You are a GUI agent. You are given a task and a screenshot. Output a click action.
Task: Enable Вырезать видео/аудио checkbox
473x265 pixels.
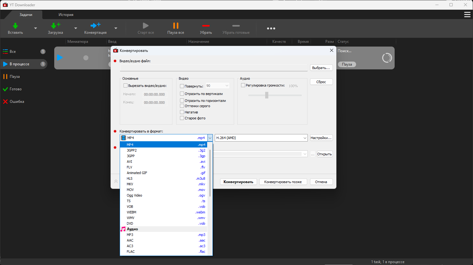[125, 86]
